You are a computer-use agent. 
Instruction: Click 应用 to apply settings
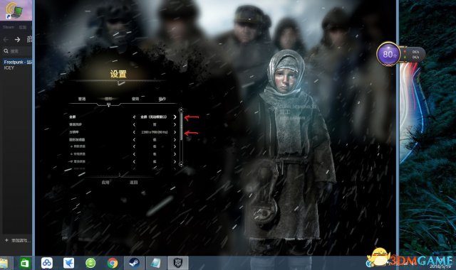(105, 183)
